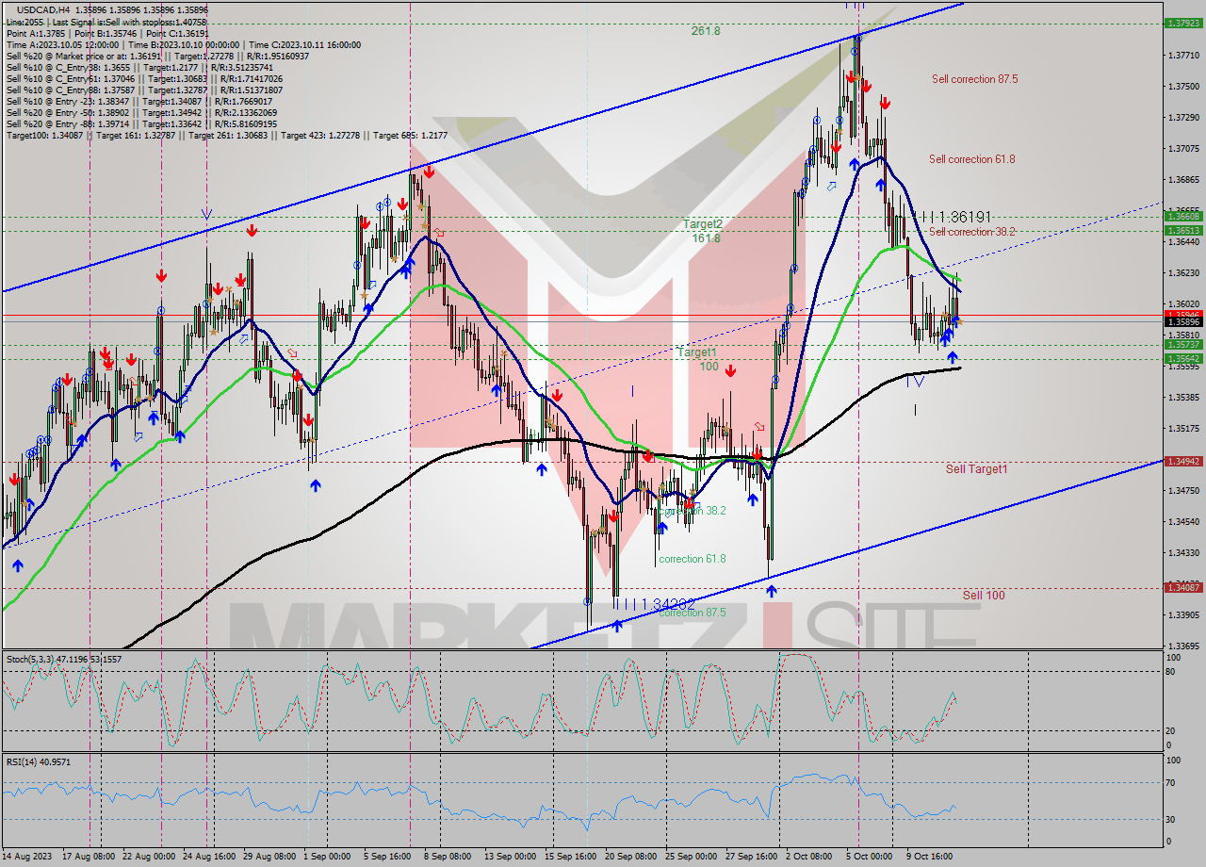Click the green 1.37923 price tag
The width and height of the screenshot is (1206, 867).
[1182, 23]
